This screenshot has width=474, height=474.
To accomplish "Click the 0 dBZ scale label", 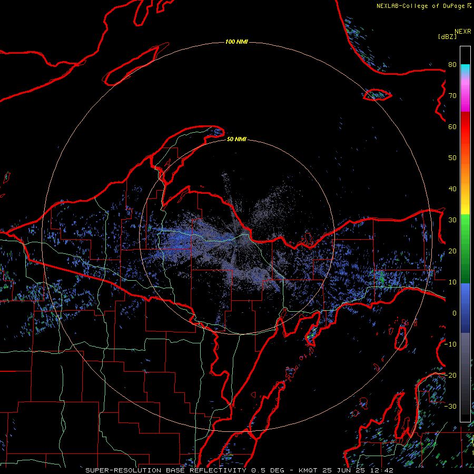I will [x=455, y=313].
